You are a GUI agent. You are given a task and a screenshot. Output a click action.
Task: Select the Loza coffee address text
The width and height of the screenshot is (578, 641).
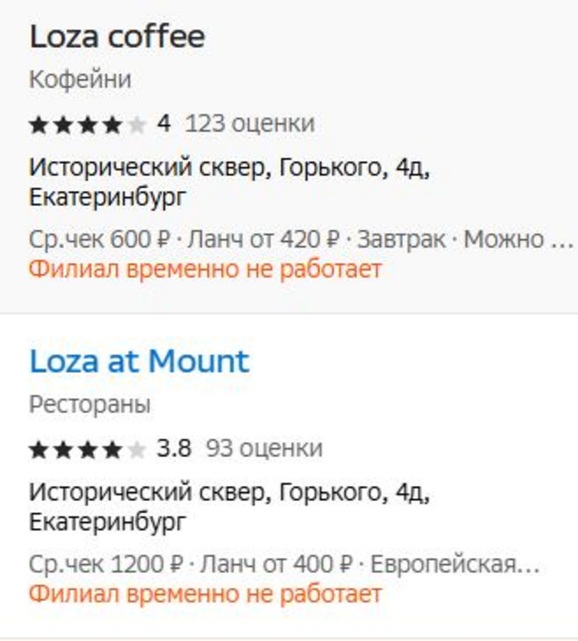click(x=230, y=182)
